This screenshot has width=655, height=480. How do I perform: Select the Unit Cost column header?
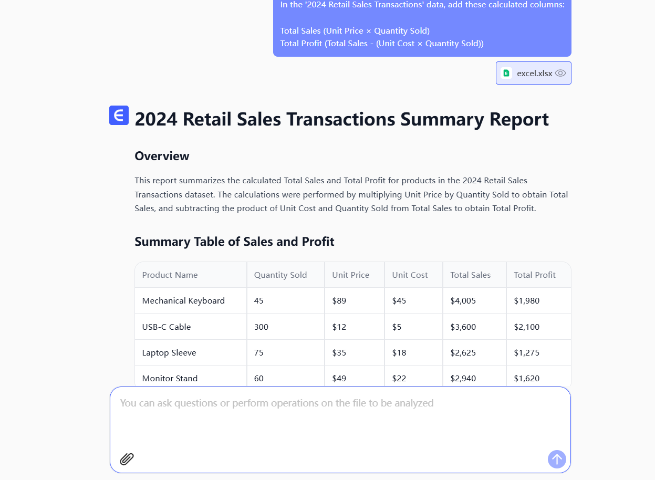(x=410, y=275)
